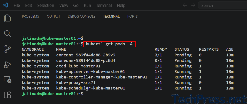Viewport: 247px width, 104px height.
Task: Click the READY column header
Action: 161,50
